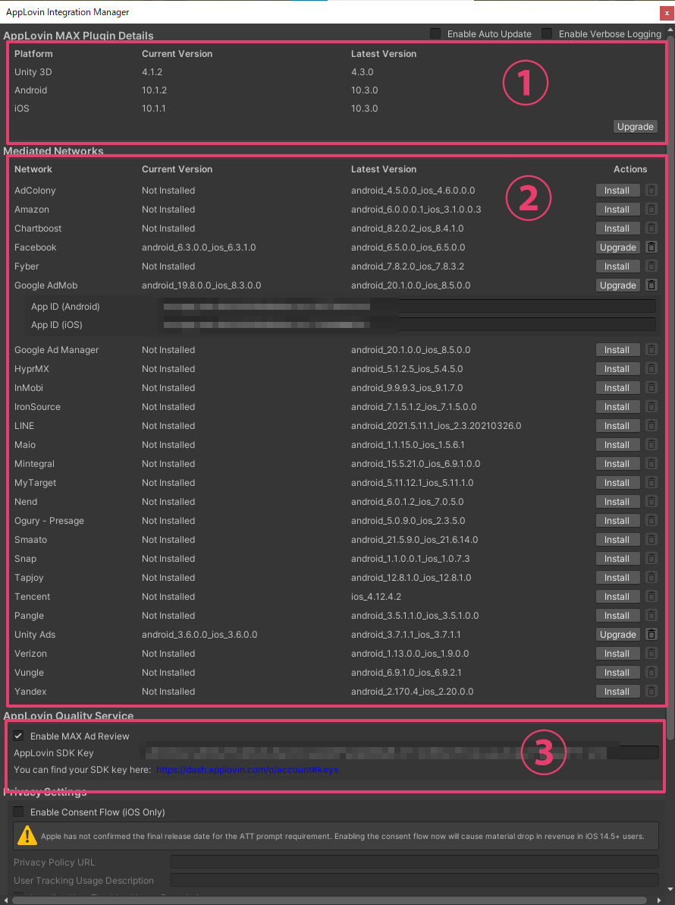Install the Tapjoy adapter

coord(617,578)
